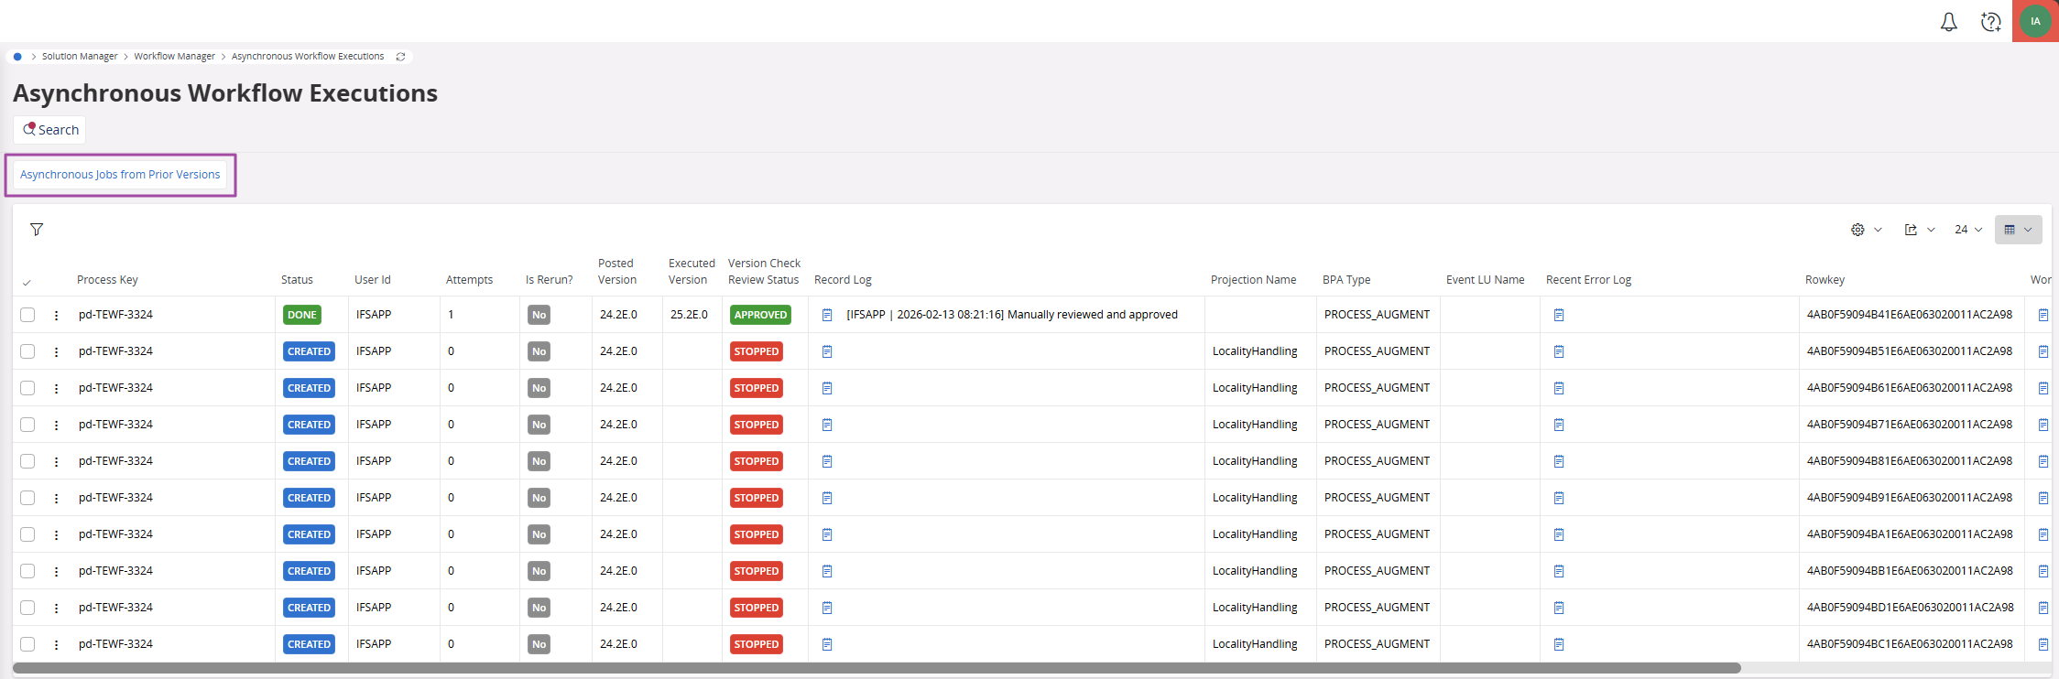Click the Status column header
This screenshot has width=2059, height=679.
click(x=297, y=280)
